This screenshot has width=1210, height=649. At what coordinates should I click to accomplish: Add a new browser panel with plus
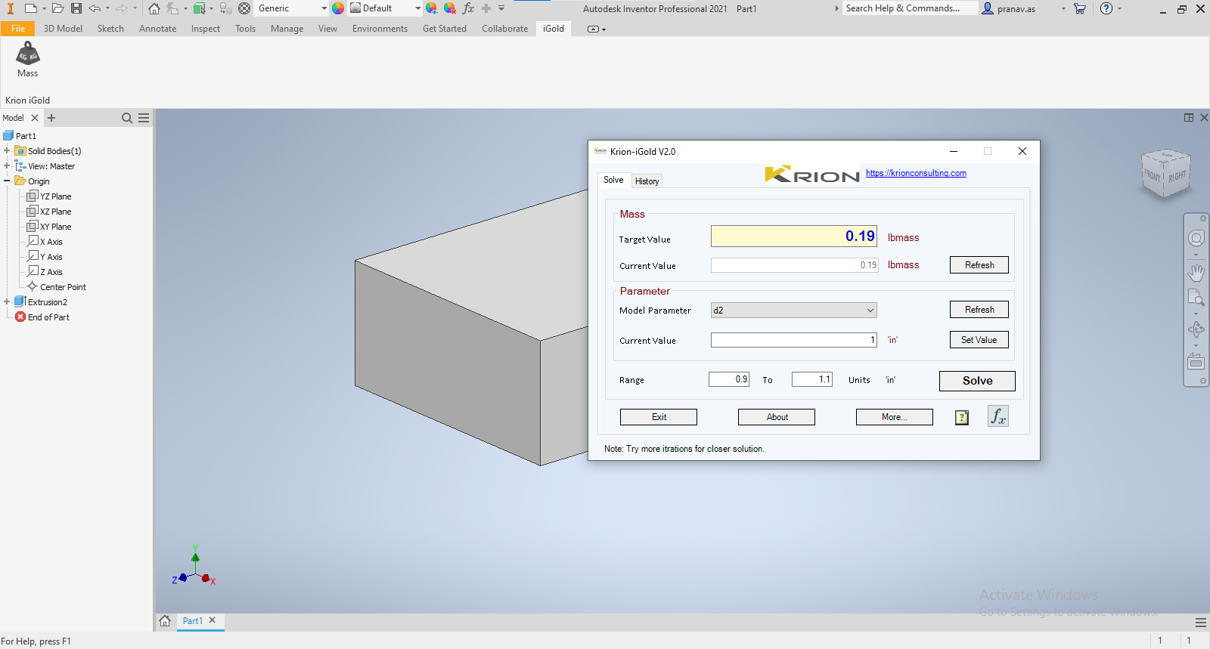coord(51,118)
